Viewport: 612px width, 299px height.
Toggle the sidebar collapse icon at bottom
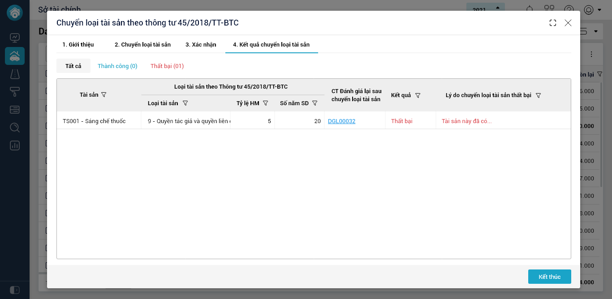(x=14, y=290)
